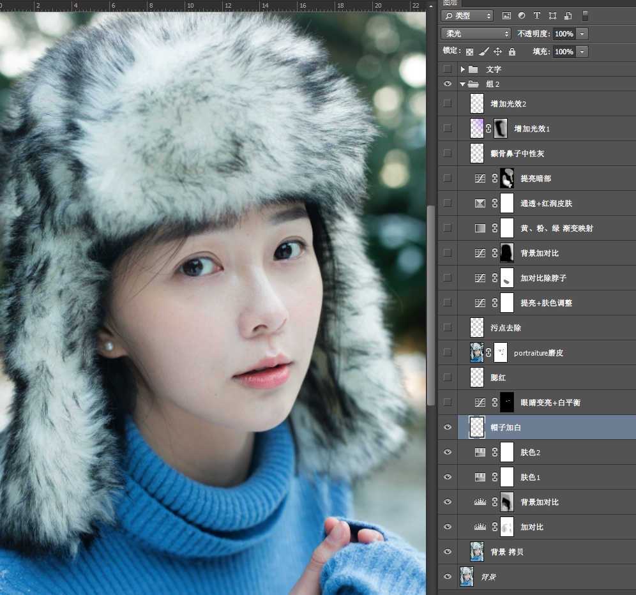Click the type layer filter icon
Image resolution: width=636 pixels, height=595 pixels.
[x=536, y=16]
